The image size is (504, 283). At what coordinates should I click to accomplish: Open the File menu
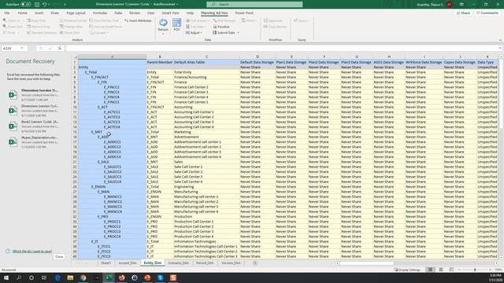click(7, 13)
